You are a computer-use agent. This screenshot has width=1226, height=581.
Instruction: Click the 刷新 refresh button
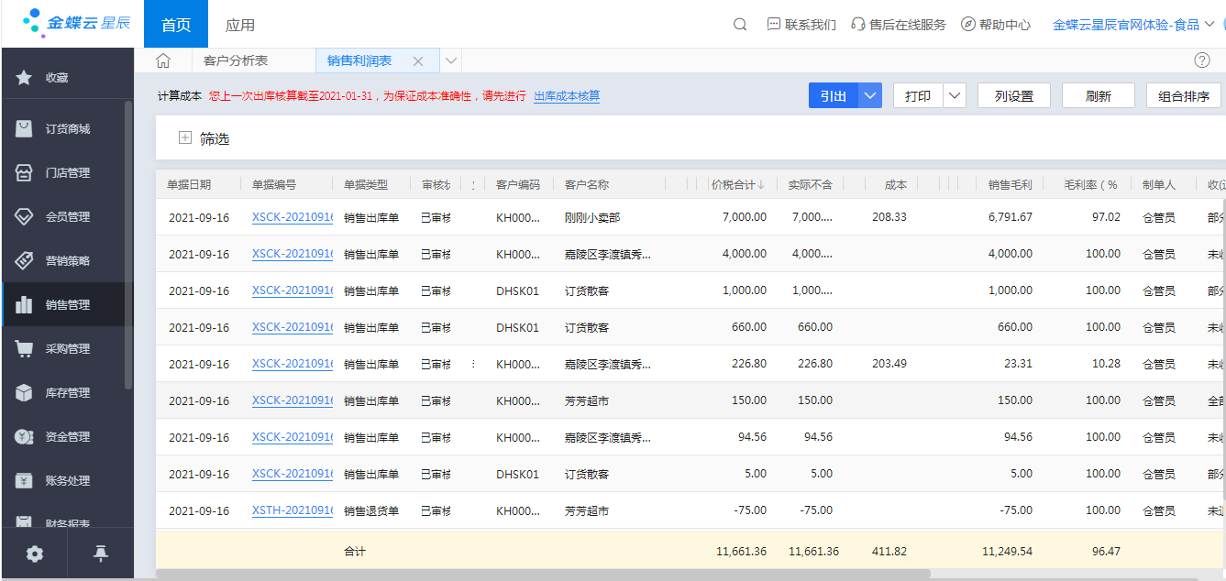coord(1098,95)
